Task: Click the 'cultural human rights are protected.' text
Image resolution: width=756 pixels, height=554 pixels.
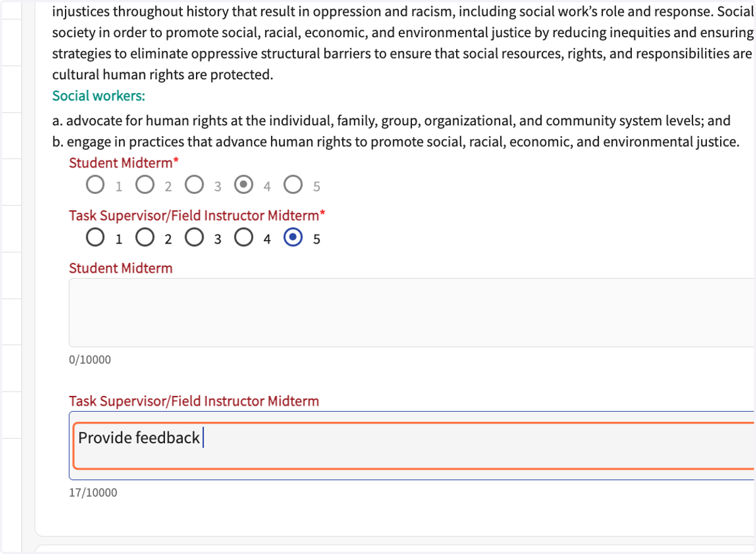Action: tap(163, 75)
